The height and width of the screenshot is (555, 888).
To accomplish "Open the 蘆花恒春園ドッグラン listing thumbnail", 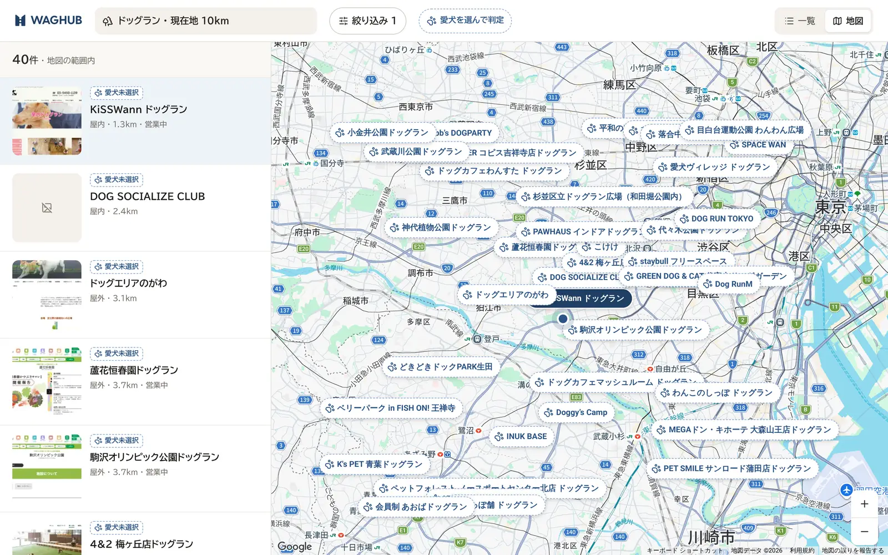I will click(47, 382).
